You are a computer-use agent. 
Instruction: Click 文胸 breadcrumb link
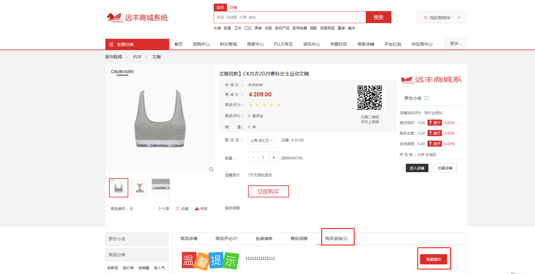pyautogui.click(x=157, y=57)
